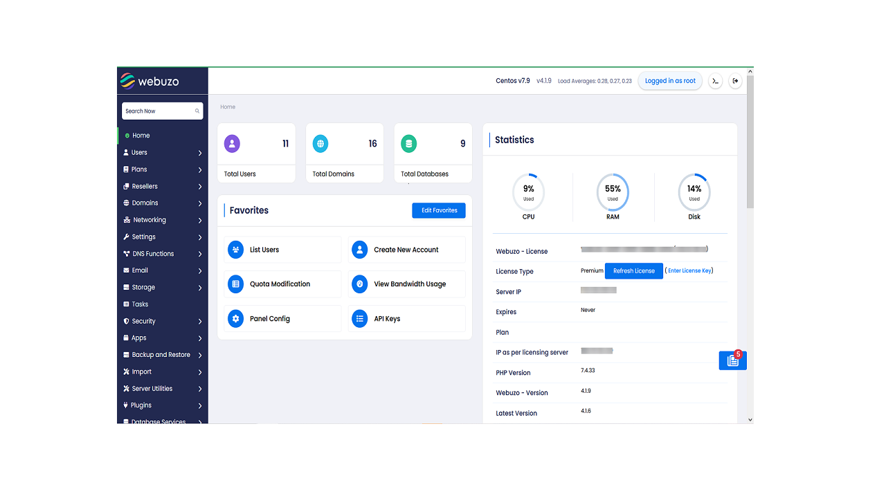Expand the Domains menu chevron
This screenshot has width=886, height=498.
[200, 203]
